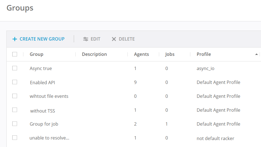Viewport: 261px width, 147px height.
Task: Click the Profile column sort arrow
Action: pos(256,54)
